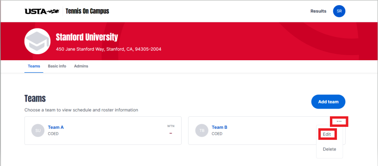Screen dimensions: 378x166
Task: Switch to the Basic info tab
Action: pyautogui.click(x=57, y=66)
